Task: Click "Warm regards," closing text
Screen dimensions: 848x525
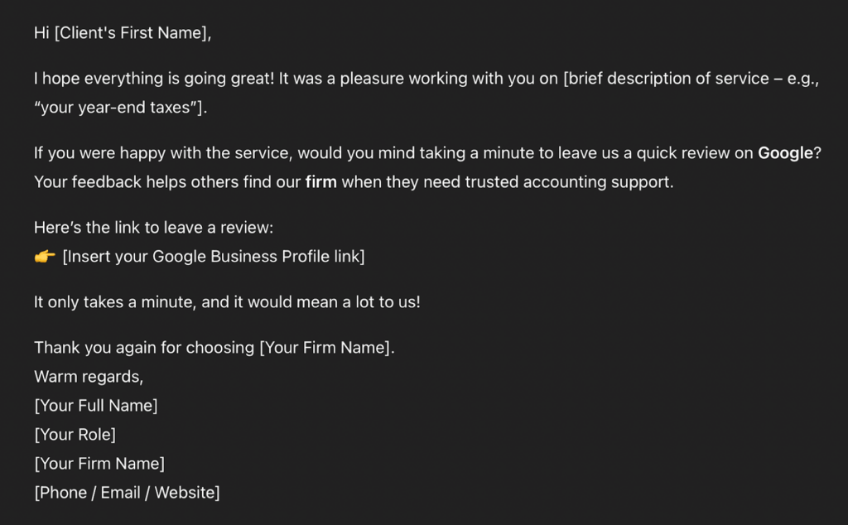Action: click(89, 377)
